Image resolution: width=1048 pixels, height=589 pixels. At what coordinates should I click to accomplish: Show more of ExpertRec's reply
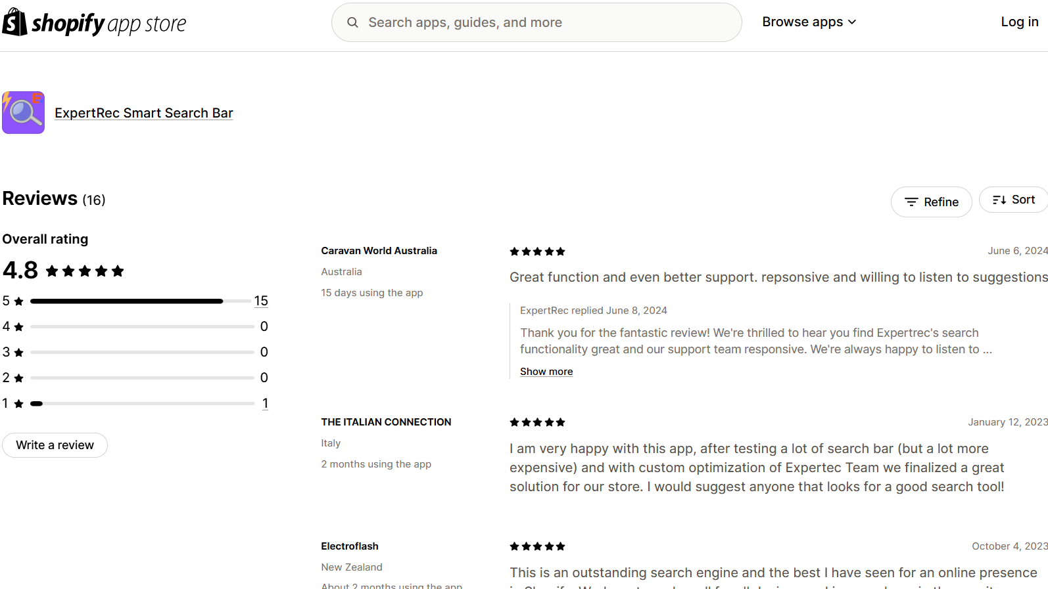tap(546, 372)
